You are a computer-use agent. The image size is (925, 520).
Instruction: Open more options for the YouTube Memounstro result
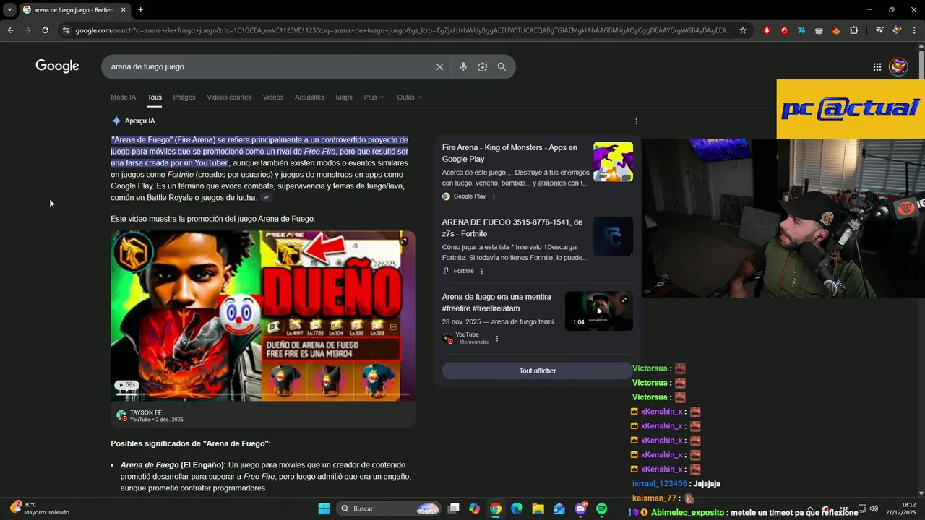[497, 338]
